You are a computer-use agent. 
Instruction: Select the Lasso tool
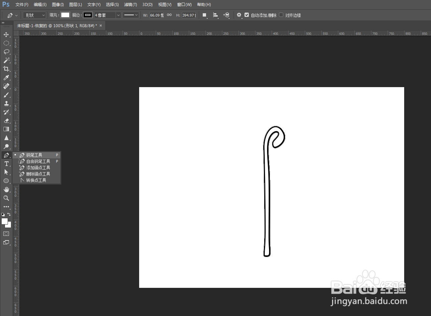[6, 52]
